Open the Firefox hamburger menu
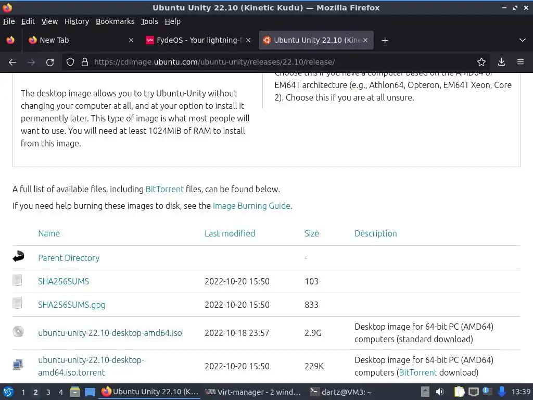The width and height of the screenshot is (533, 400). click(521, 63)
